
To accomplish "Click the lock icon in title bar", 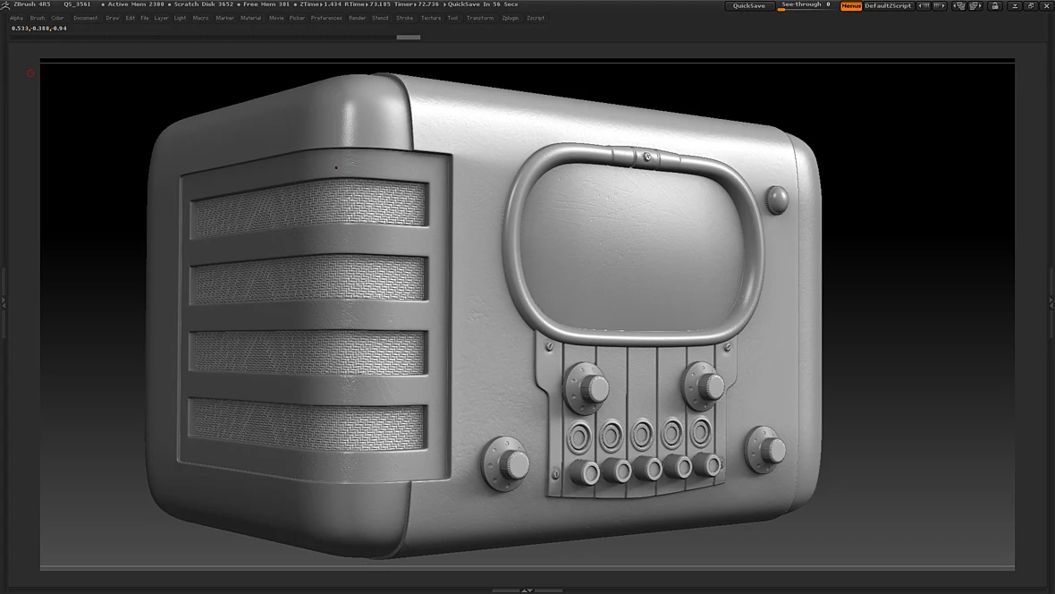I will (x=995, y=5).
